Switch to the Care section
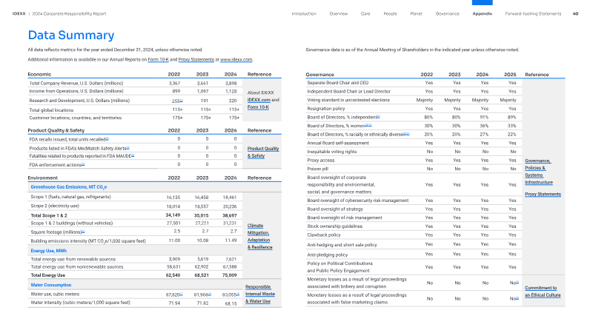593x333 pixels. pos(365,13)
